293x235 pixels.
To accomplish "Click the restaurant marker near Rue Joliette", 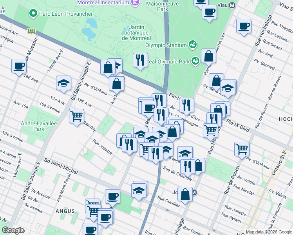I will (x=129, y=145).
